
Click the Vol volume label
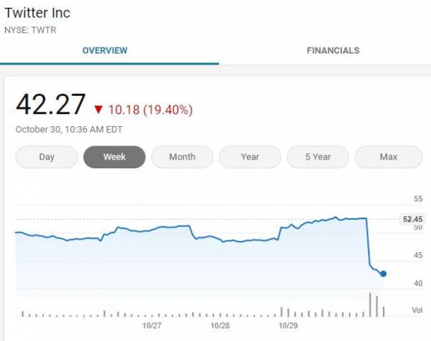point(417,310)
